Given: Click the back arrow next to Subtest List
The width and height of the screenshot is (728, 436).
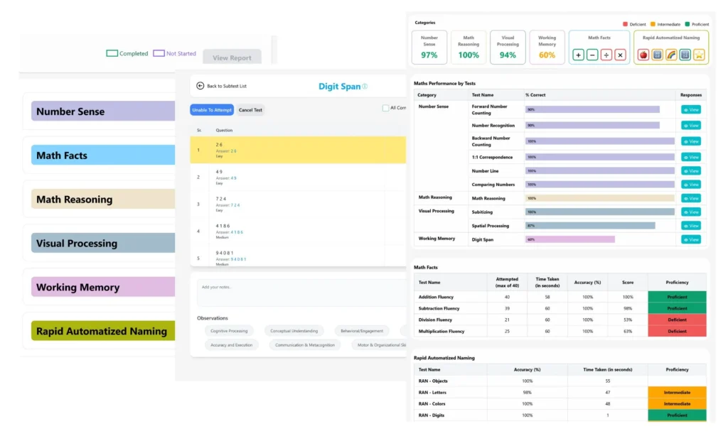Looking at the screenshot, I should (x=200, y=86).
